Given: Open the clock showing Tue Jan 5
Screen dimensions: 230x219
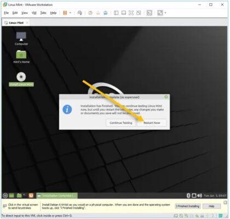Looking at the screenshot, I should tap(215, 195).
